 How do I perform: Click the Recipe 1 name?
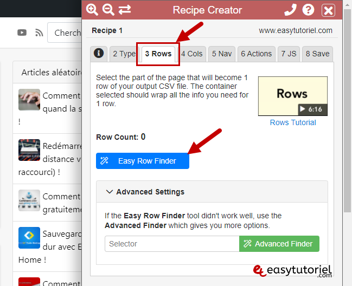[107, 30]
